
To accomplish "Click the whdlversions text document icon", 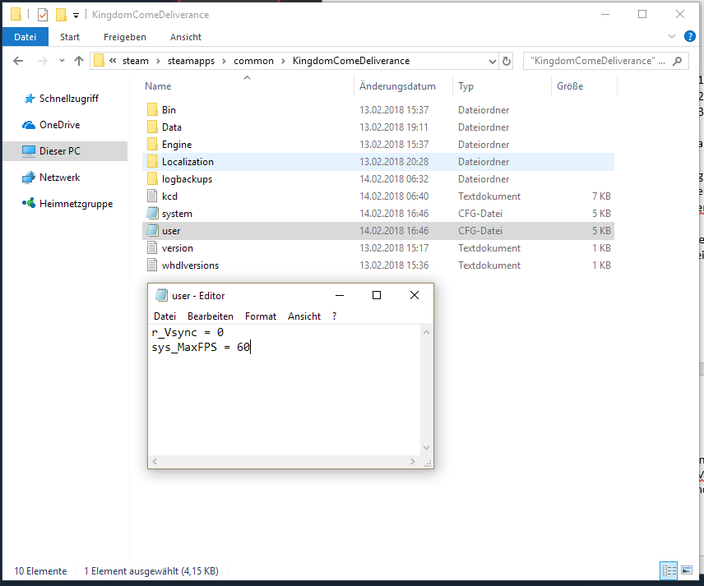I will click(153, 265).
